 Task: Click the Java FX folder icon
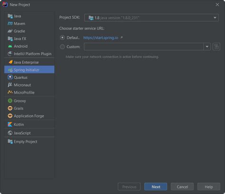10,39
